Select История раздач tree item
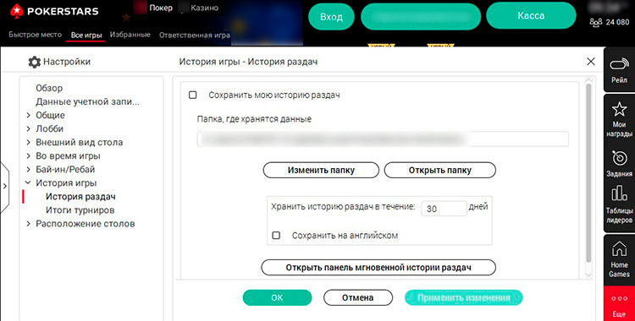Image resolution: width=635 pixels, height=321 pixels. coord(80,197)
